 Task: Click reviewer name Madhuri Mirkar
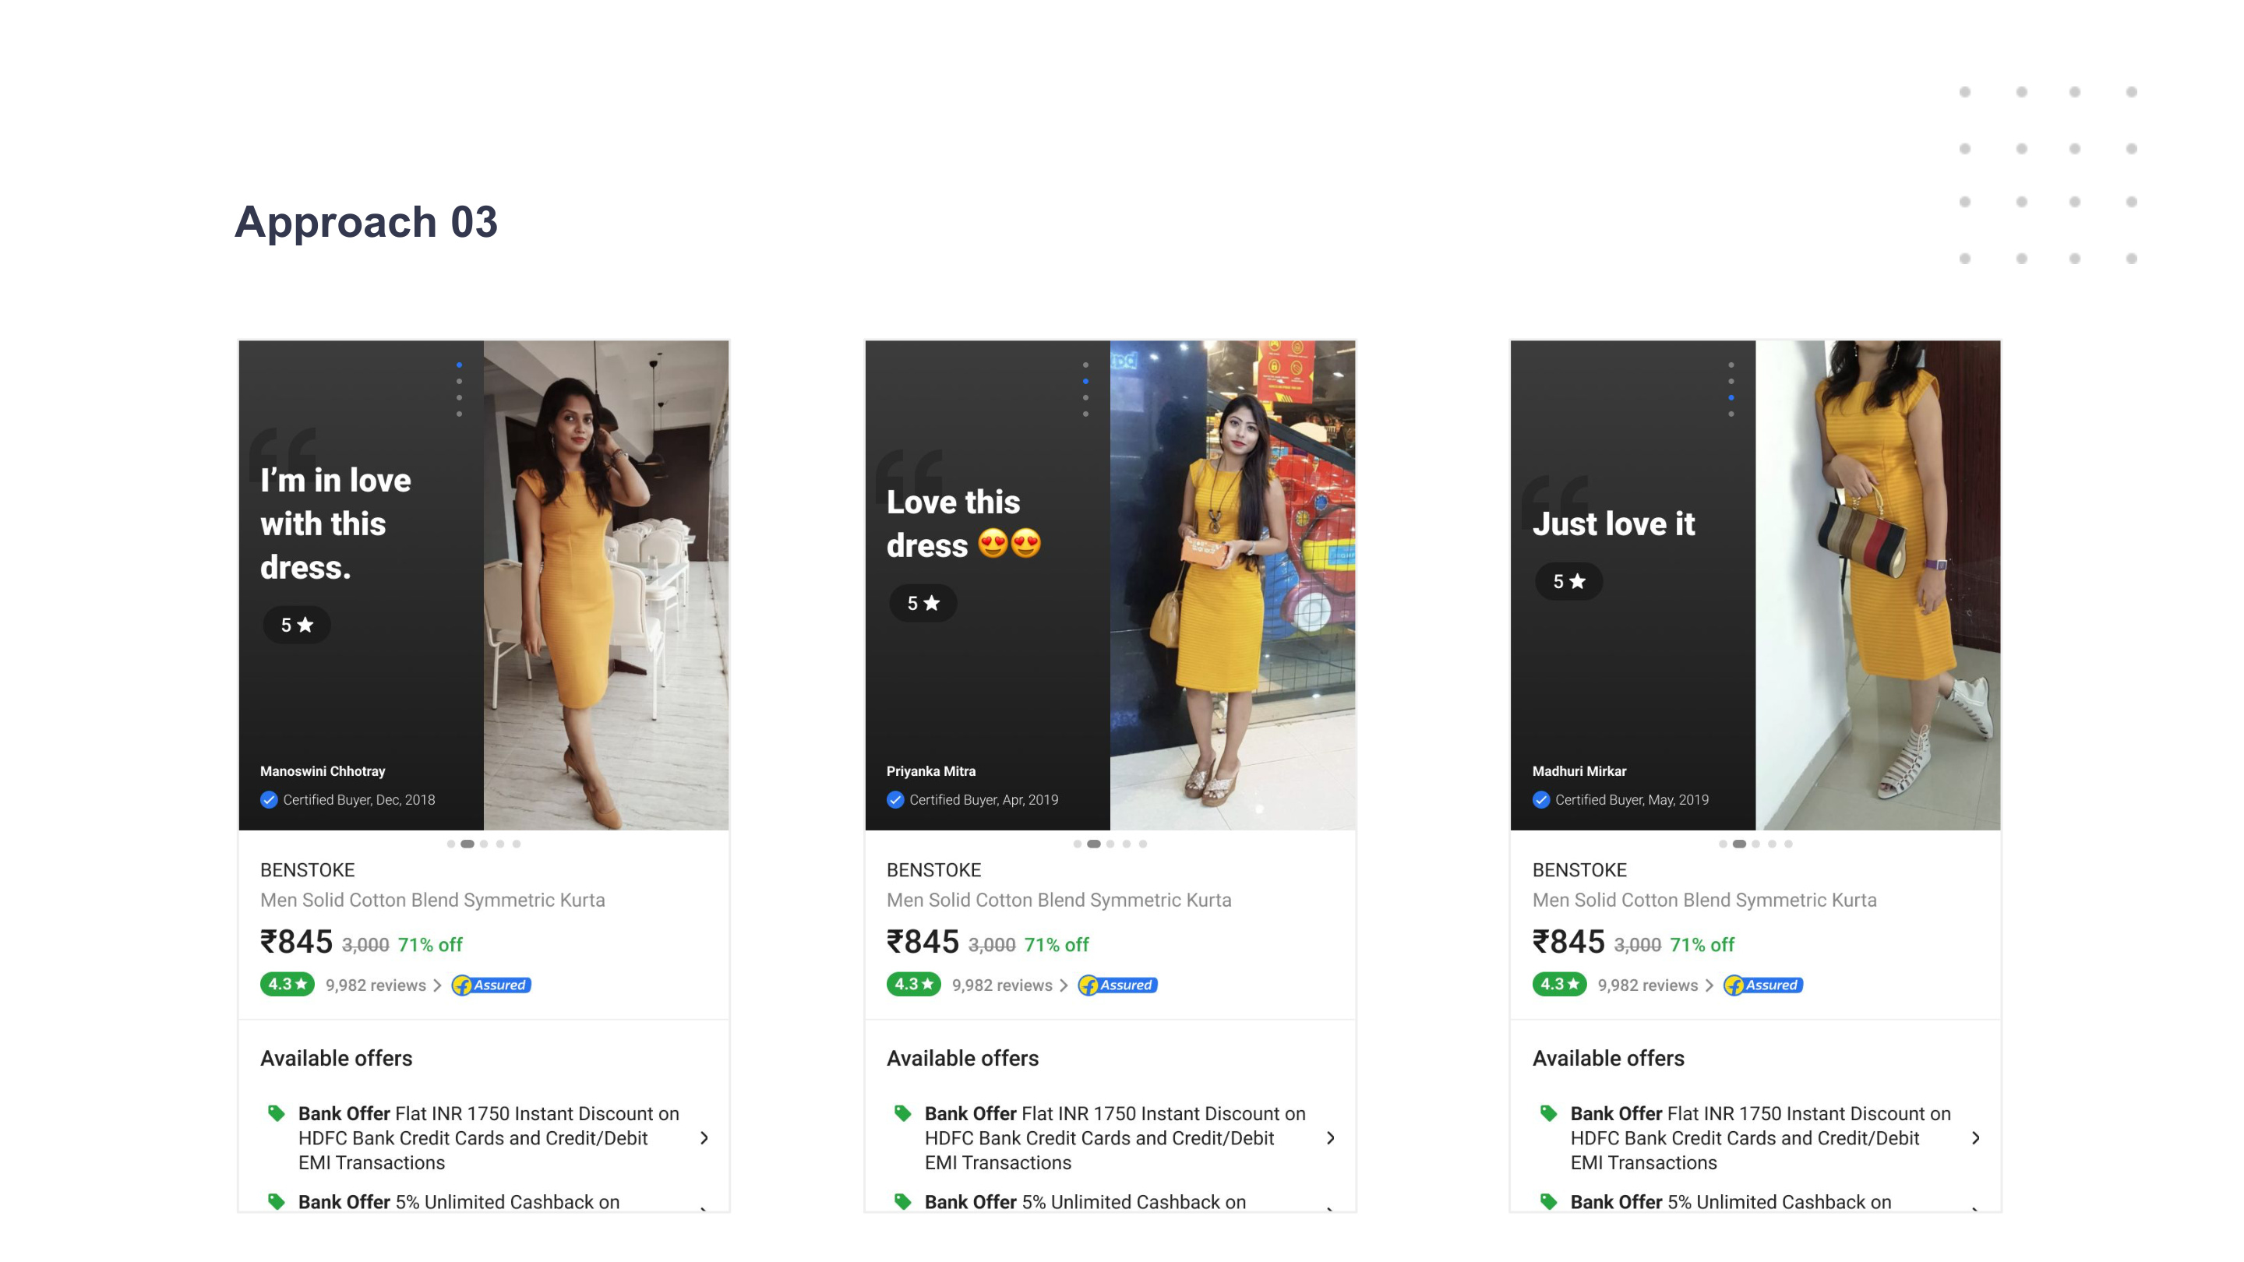(x=1579, y=770)
